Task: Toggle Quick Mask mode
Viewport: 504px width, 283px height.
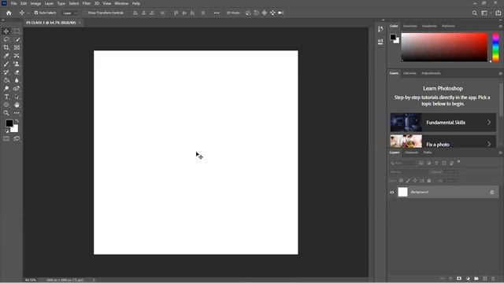Action: [x=6, y=138]
